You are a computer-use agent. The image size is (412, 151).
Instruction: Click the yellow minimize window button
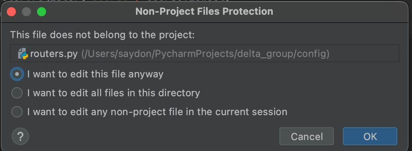(26, 12)
